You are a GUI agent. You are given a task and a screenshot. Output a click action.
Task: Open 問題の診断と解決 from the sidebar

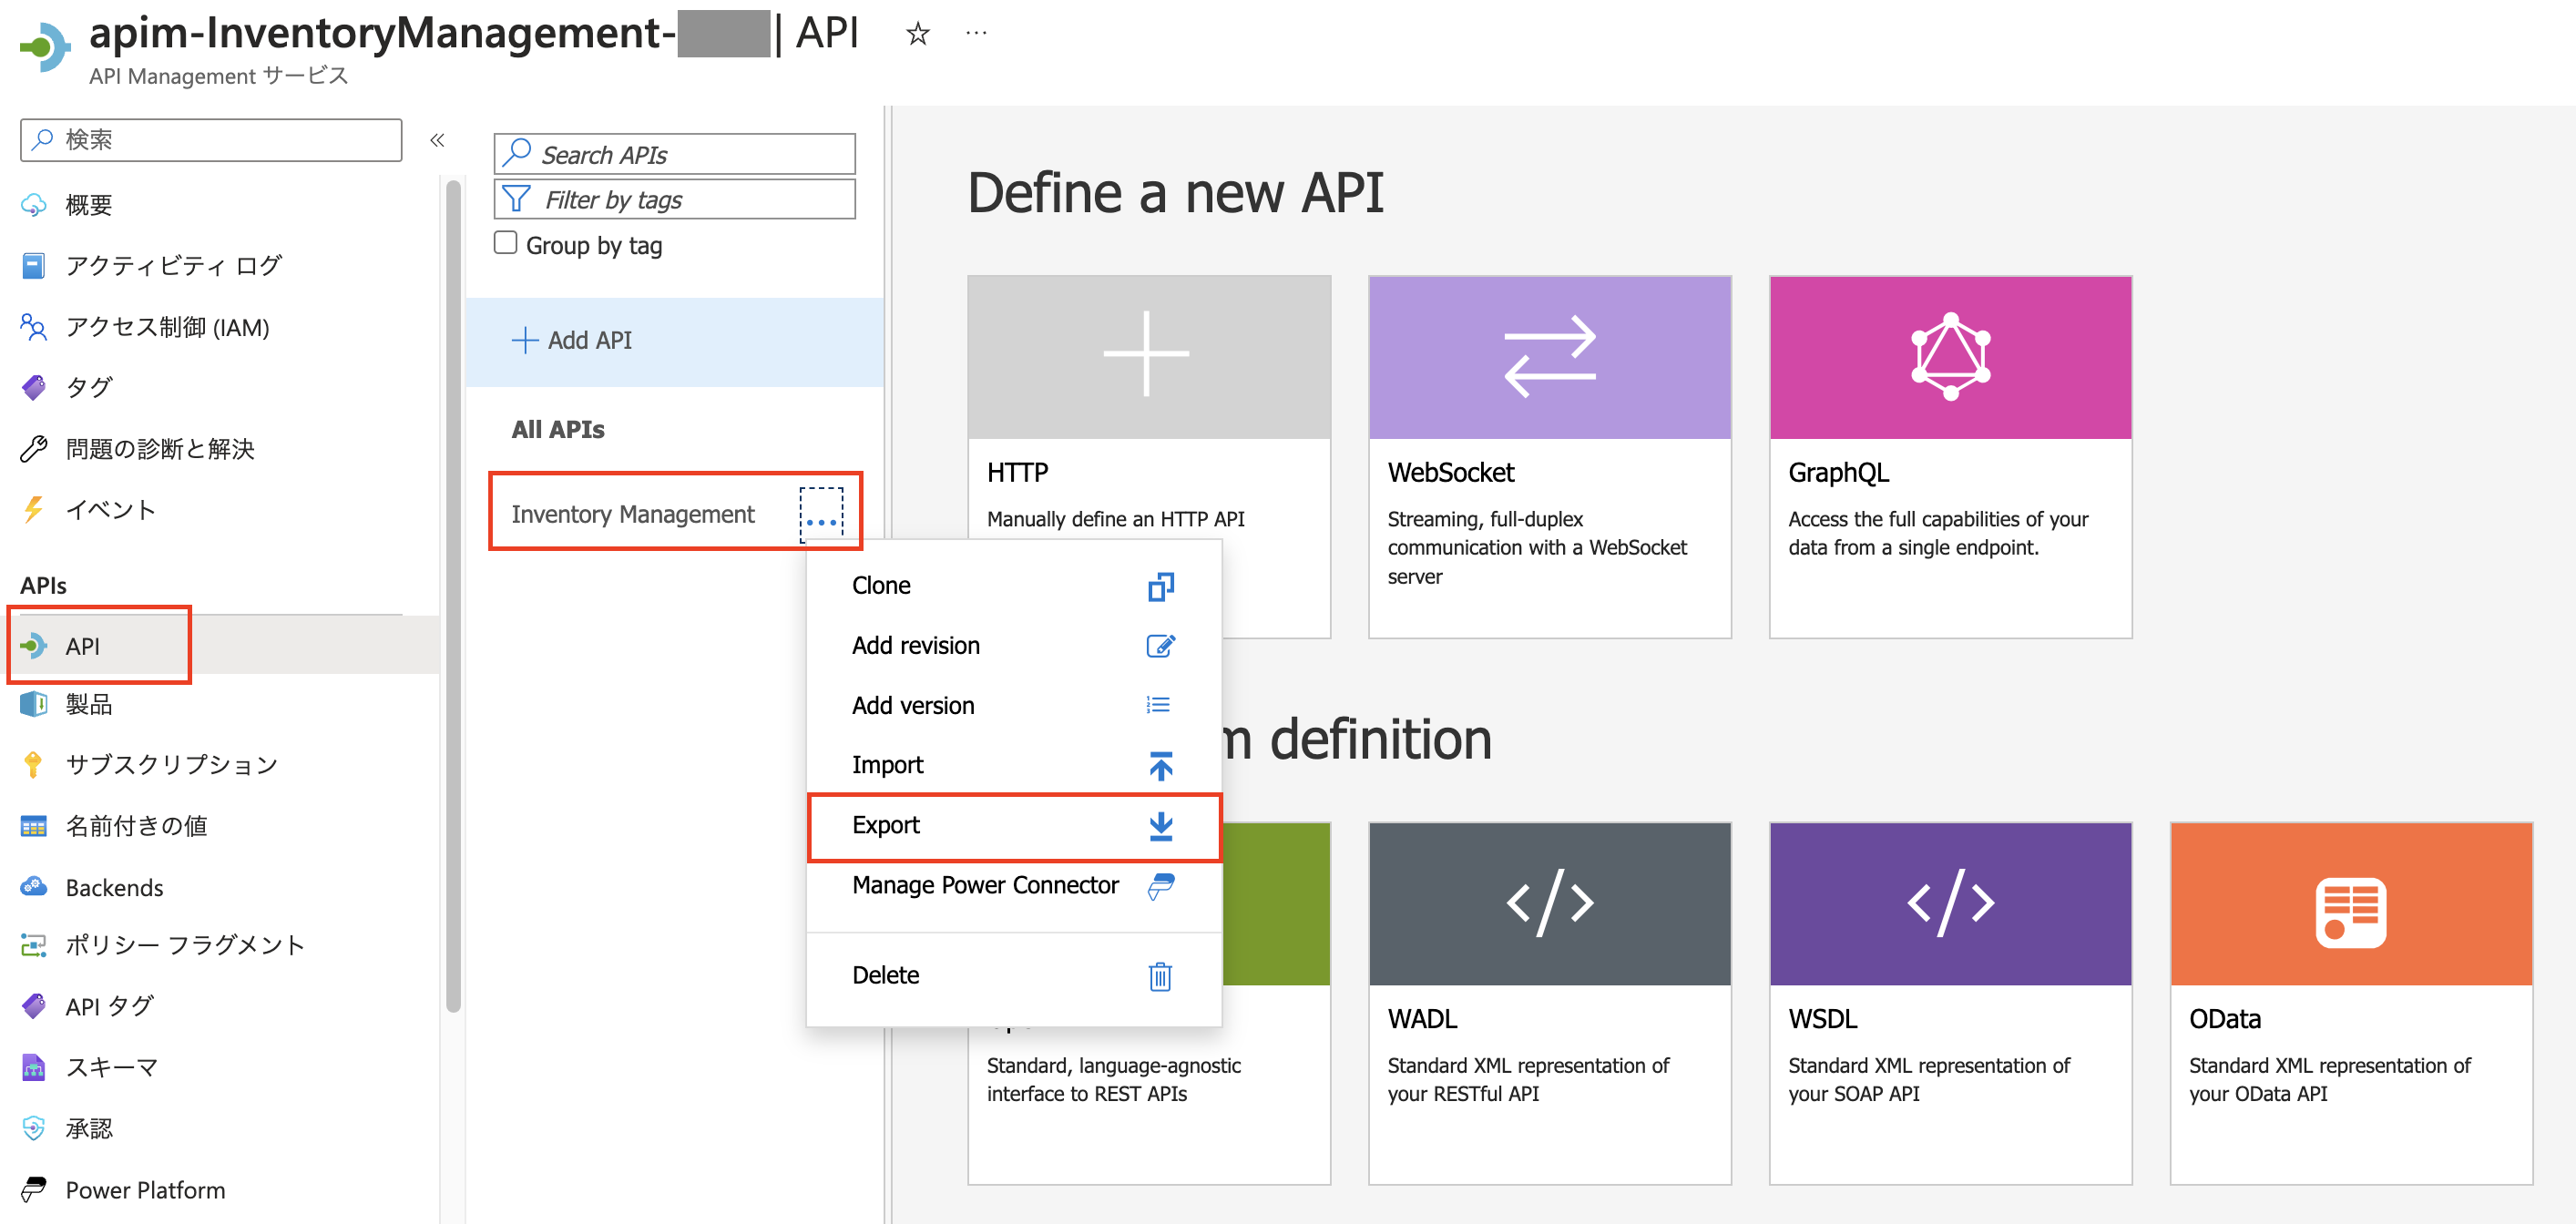[160, 448]
